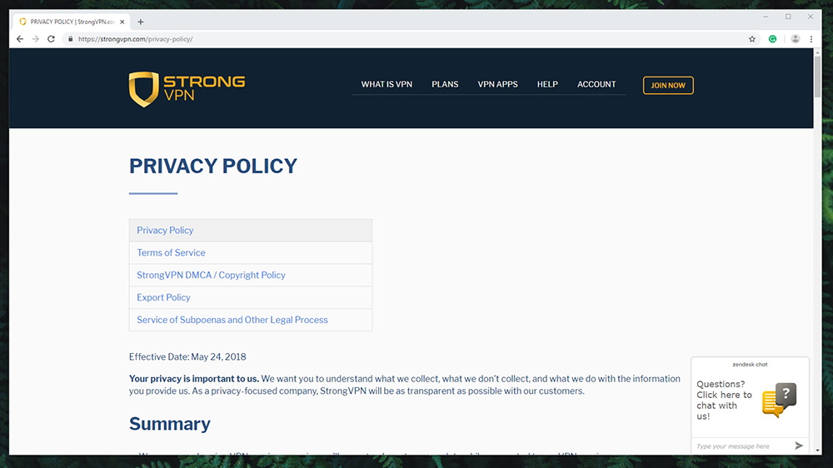833x468 pixels.
Task: Click 'Effective Date: May 24, 2018' text
Action: (x=187, y=357)
